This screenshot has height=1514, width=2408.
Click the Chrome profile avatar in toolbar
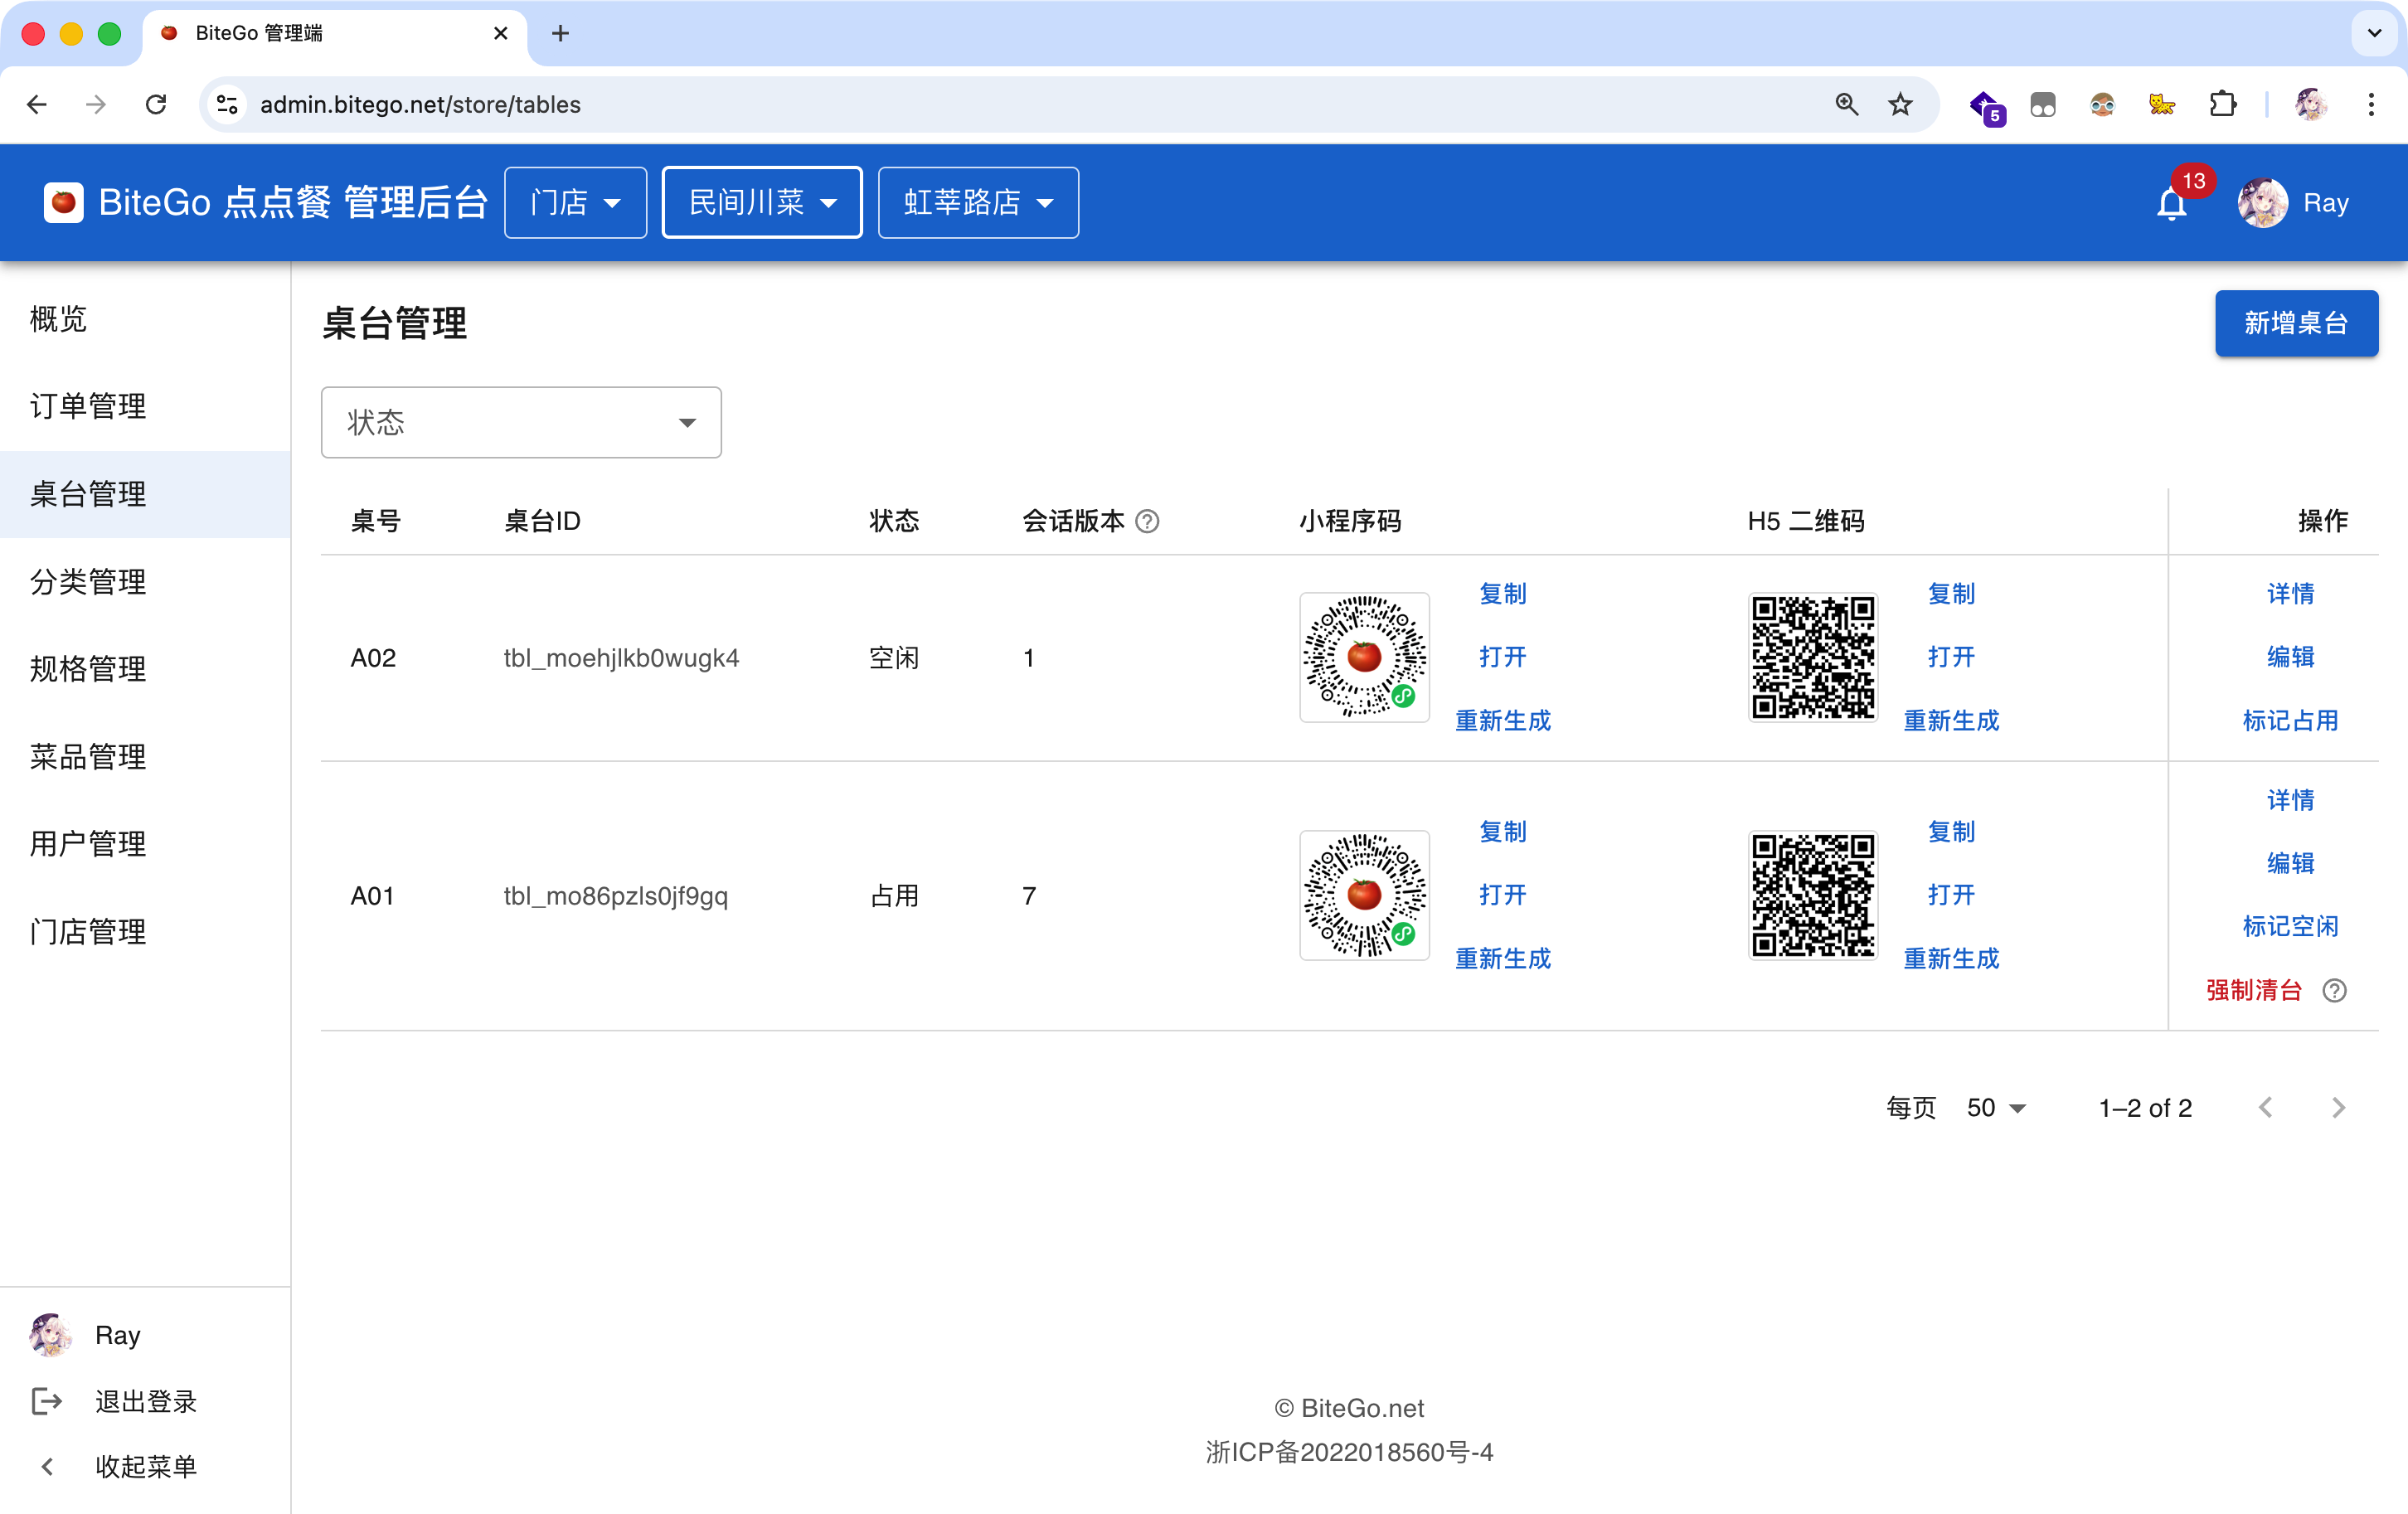2311,104
